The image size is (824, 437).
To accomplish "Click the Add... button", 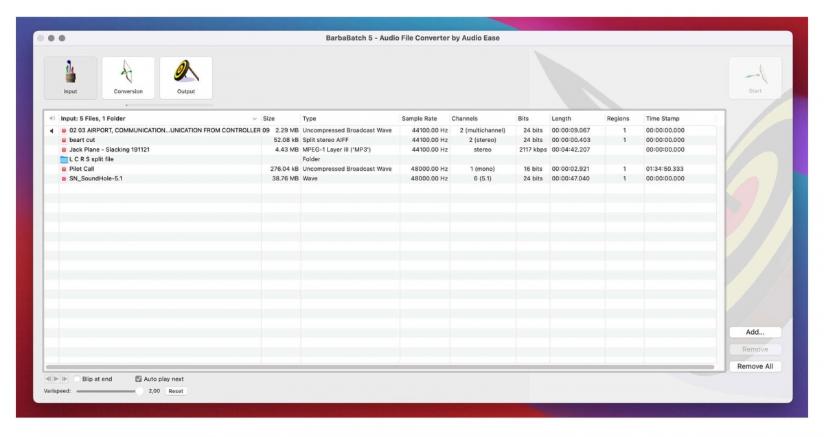I will click(755, 332).
